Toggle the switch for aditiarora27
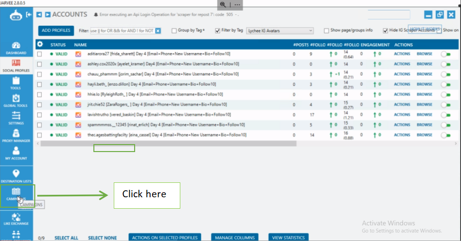The image size is (461, 241). pyautogui.click(x=446, y=54)
